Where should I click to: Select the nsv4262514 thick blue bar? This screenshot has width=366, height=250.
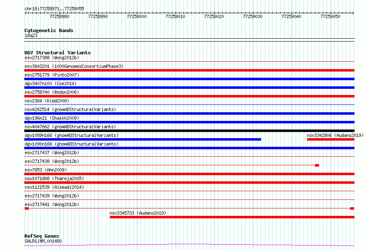[189, 113]
